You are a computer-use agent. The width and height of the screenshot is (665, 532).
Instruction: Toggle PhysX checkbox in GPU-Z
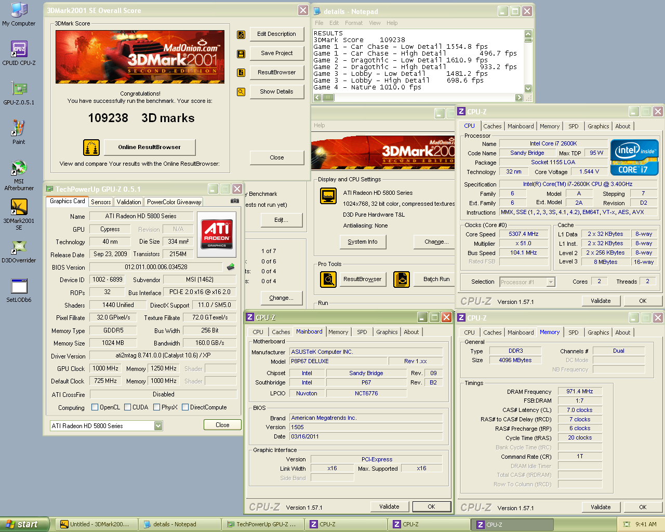[156, 407]
